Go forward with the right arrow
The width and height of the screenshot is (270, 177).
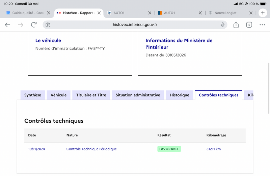[x=21, y=25]
